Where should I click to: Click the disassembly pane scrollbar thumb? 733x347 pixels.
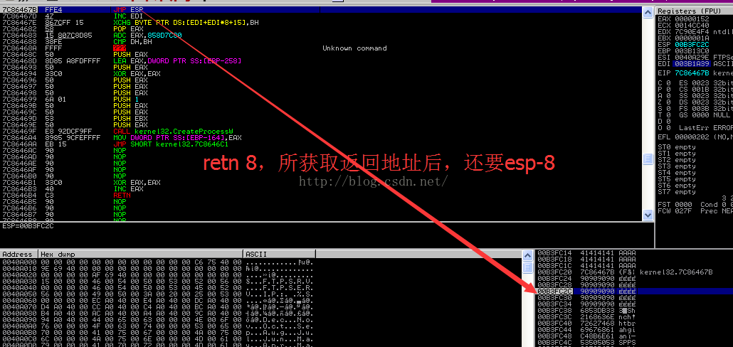648,159
